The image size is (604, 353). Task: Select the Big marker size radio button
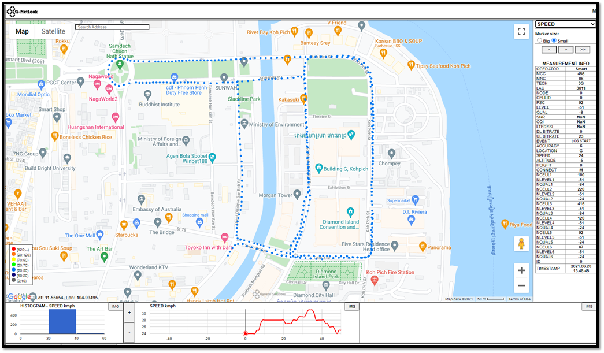click(x=539, y=40)
